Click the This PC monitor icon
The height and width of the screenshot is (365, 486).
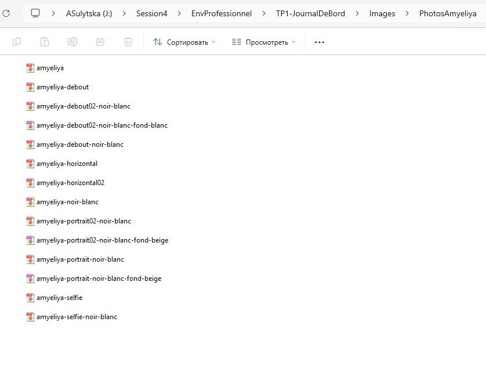click(35, 13)
